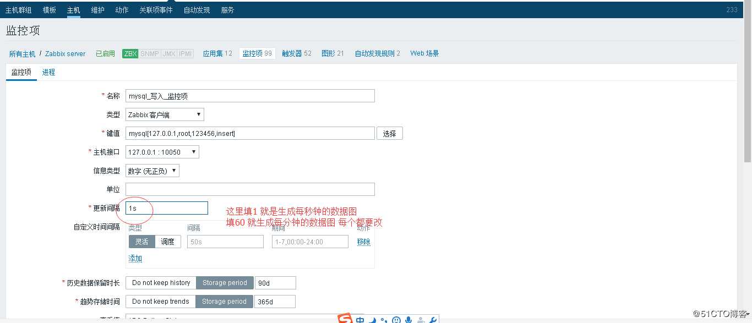
Task: Choose Storage period for trends
Action: (224, 302)
